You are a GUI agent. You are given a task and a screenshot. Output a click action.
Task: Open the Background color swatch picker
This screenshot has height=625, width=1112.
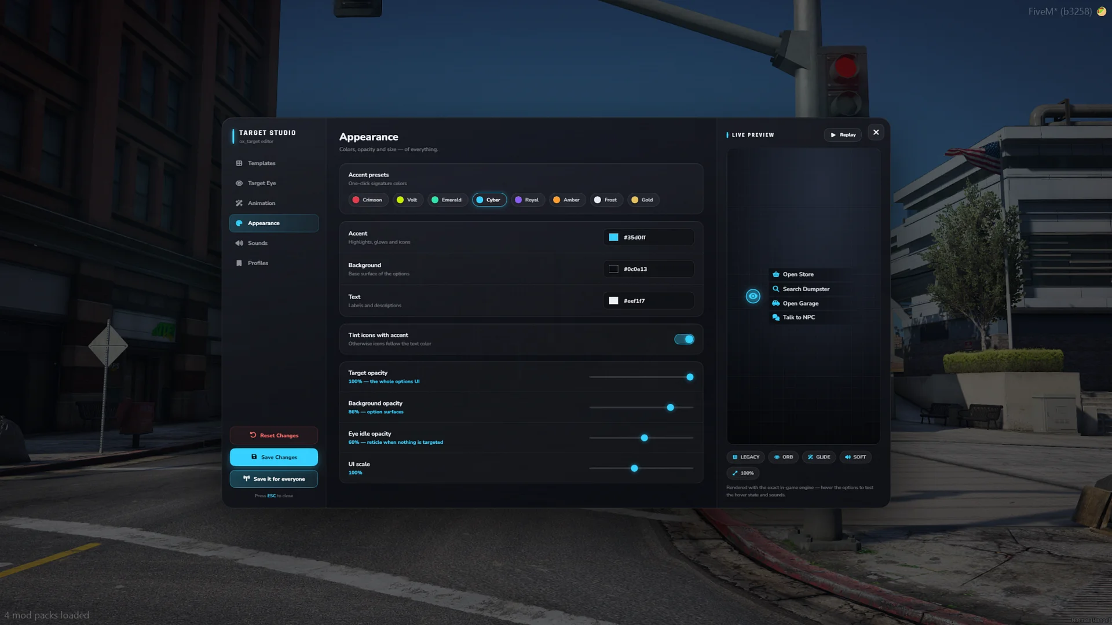pos(613,269)
